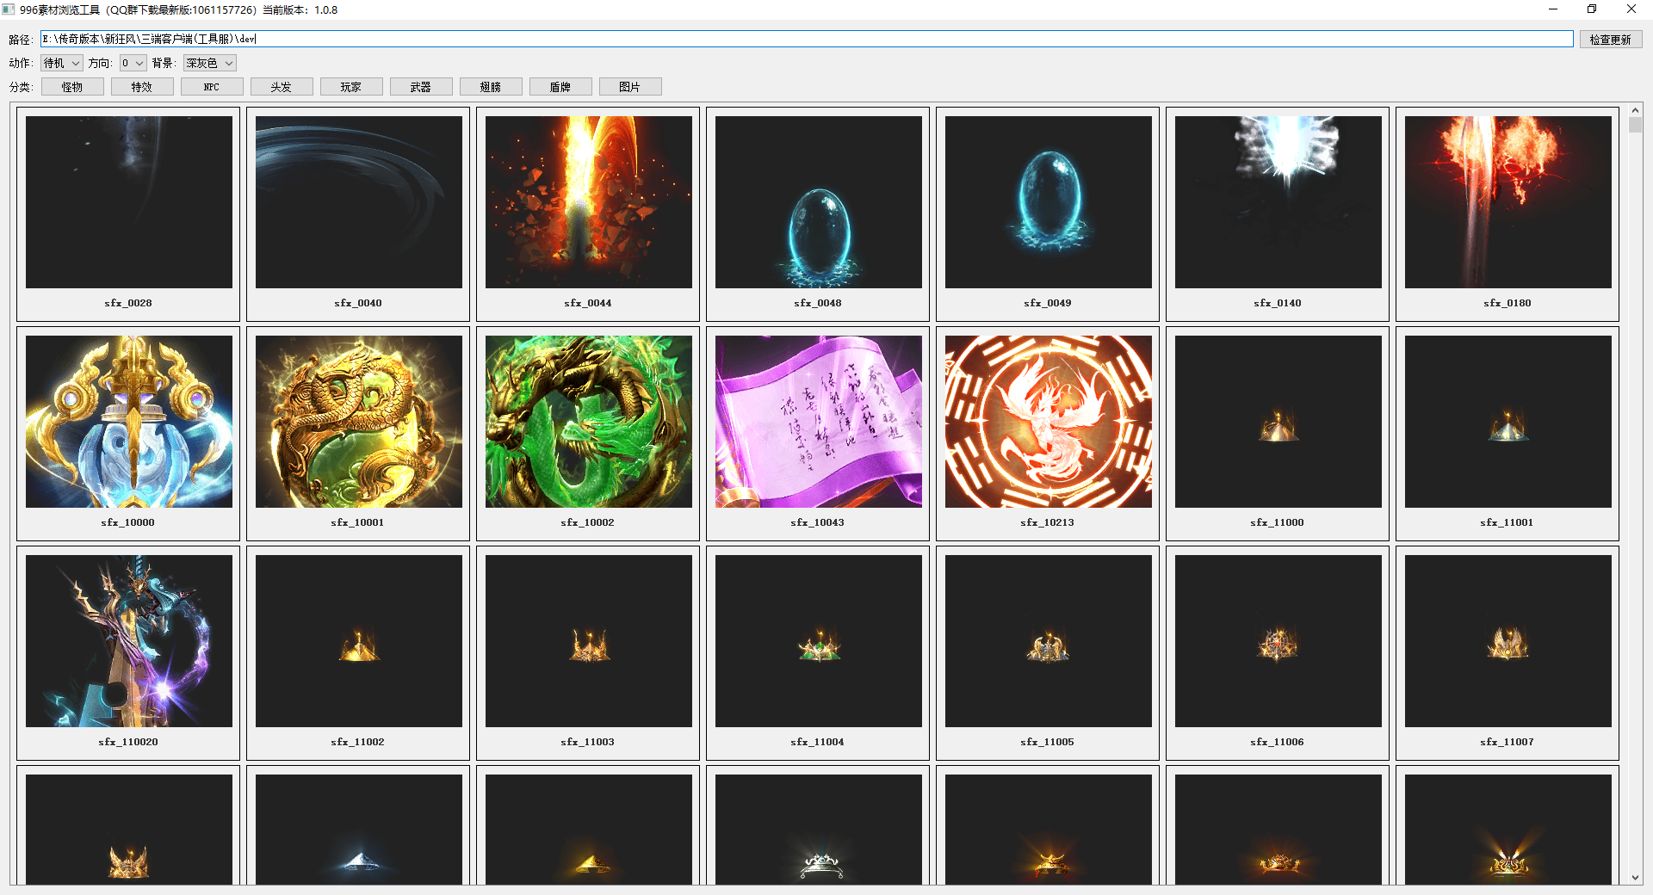Screen dimensions: 1653x895
Task: Select the red flame sfx_0180 thumbnail
Action: tap(1508, 202)
